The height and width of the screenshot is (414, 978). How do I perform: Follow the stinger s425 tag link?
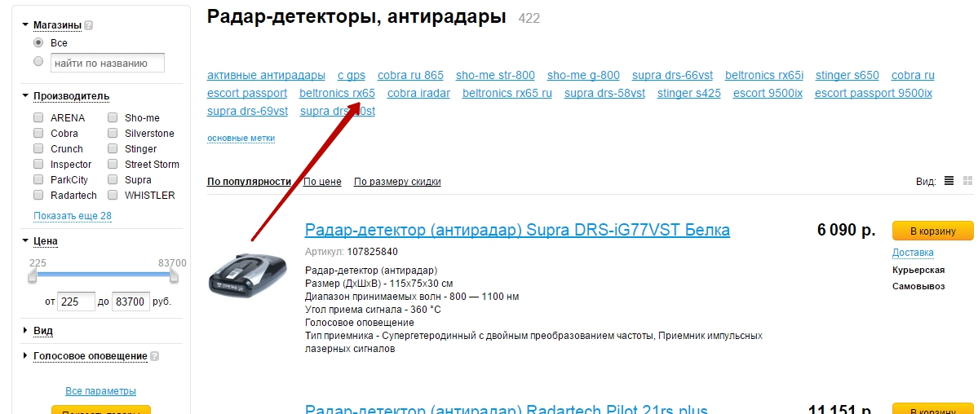click(688, 94)
